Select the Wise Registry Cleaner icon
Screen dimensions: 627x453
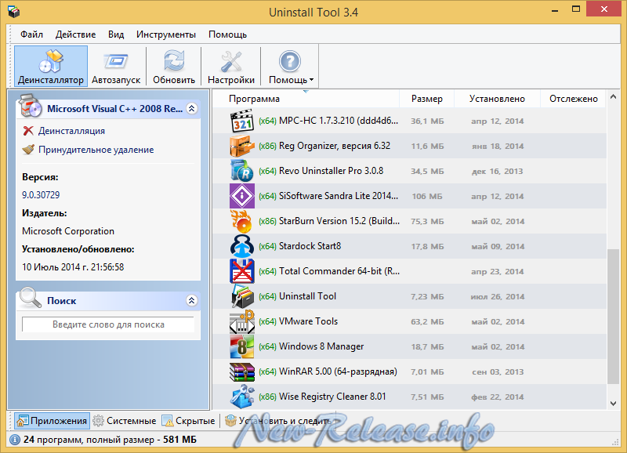click(242, 397)
